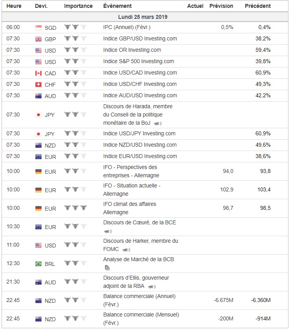The image size is (292, 331).
Task: Click the Swiss flag beside CHF
Action: coord(38,84)
